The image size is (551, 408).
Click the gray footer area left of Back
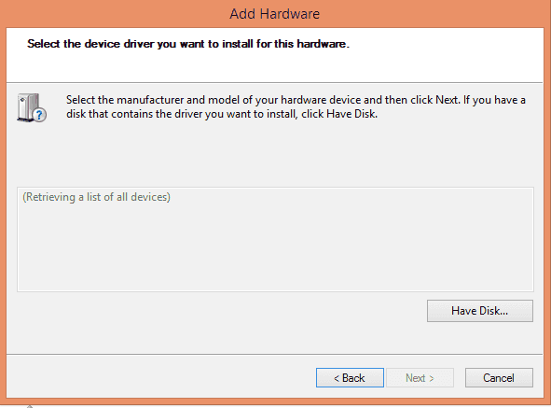pyautogui.click(x=159, y=378)
